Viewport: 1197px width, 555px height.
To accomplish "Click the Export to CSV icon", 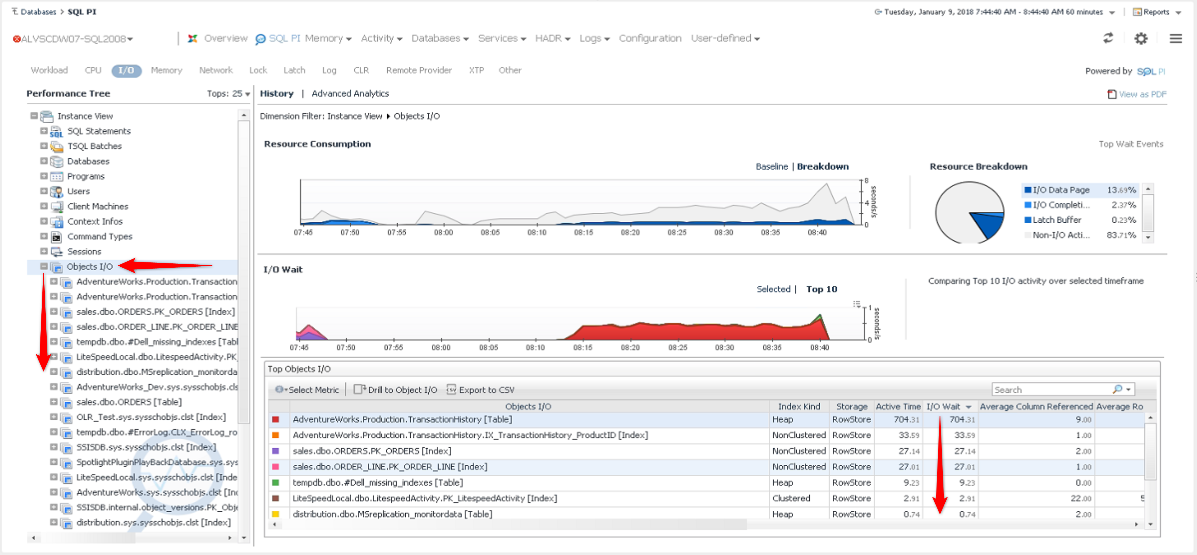I will click(451, 389).
